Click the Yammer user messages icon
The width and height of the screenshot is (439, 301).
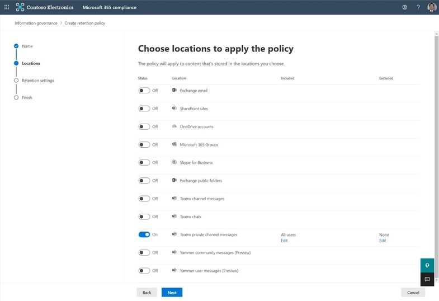click(174, 270)
